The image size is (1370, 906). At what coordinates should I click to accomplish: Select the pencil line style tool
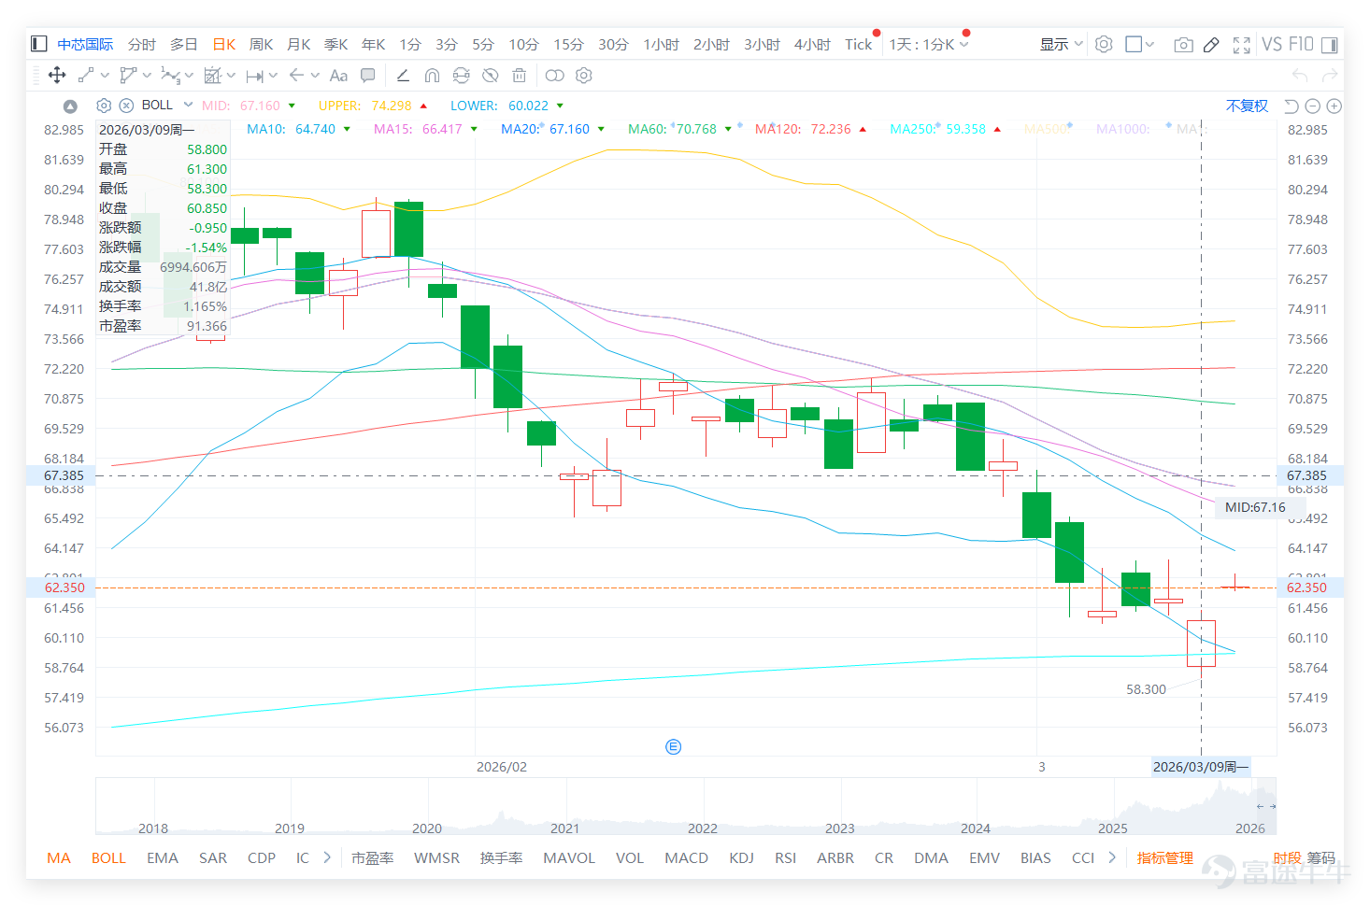pyautogui.click(x=403, y=75)
